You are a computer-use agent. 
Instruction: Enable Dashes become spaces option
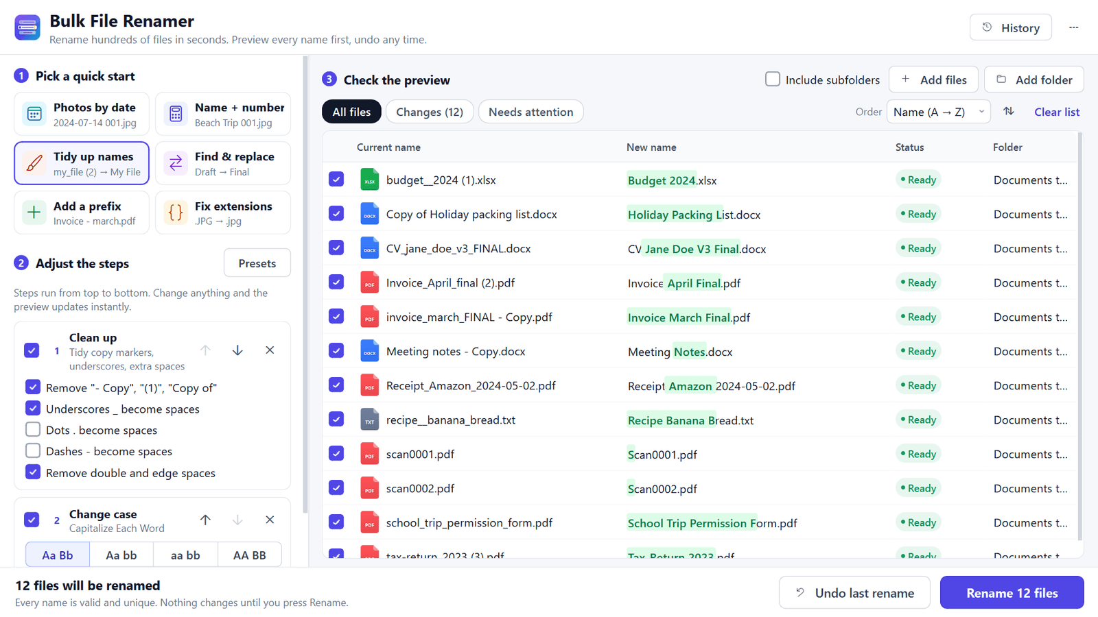tap(33, 450)
